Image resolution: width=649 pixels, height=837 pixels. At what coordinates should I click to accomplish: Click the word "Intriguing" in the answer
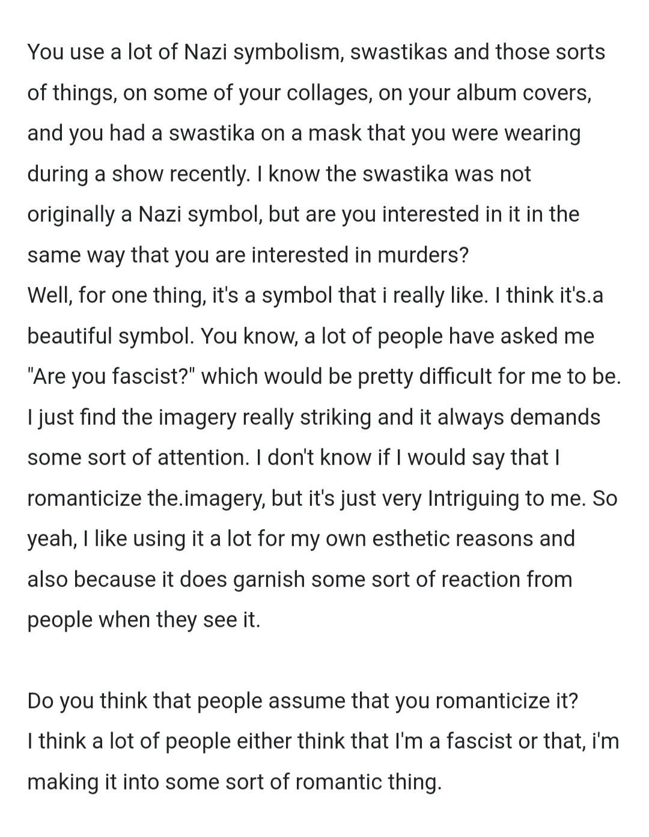coord(474,499)
